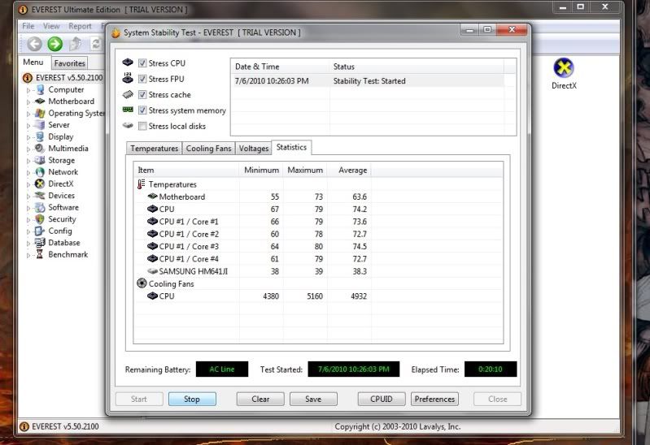Click the Benchmark hourglass tree icon
This screenshot has height=445, width=650.
(40, 254)
